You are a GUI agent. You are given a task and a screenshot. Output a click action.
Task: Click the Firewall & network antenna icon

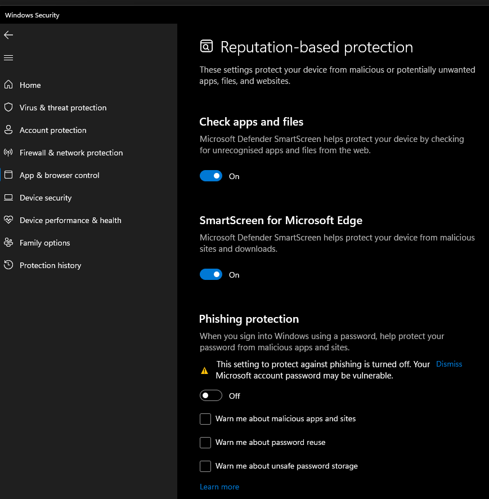pyautogui.click(x=8, y=153)
